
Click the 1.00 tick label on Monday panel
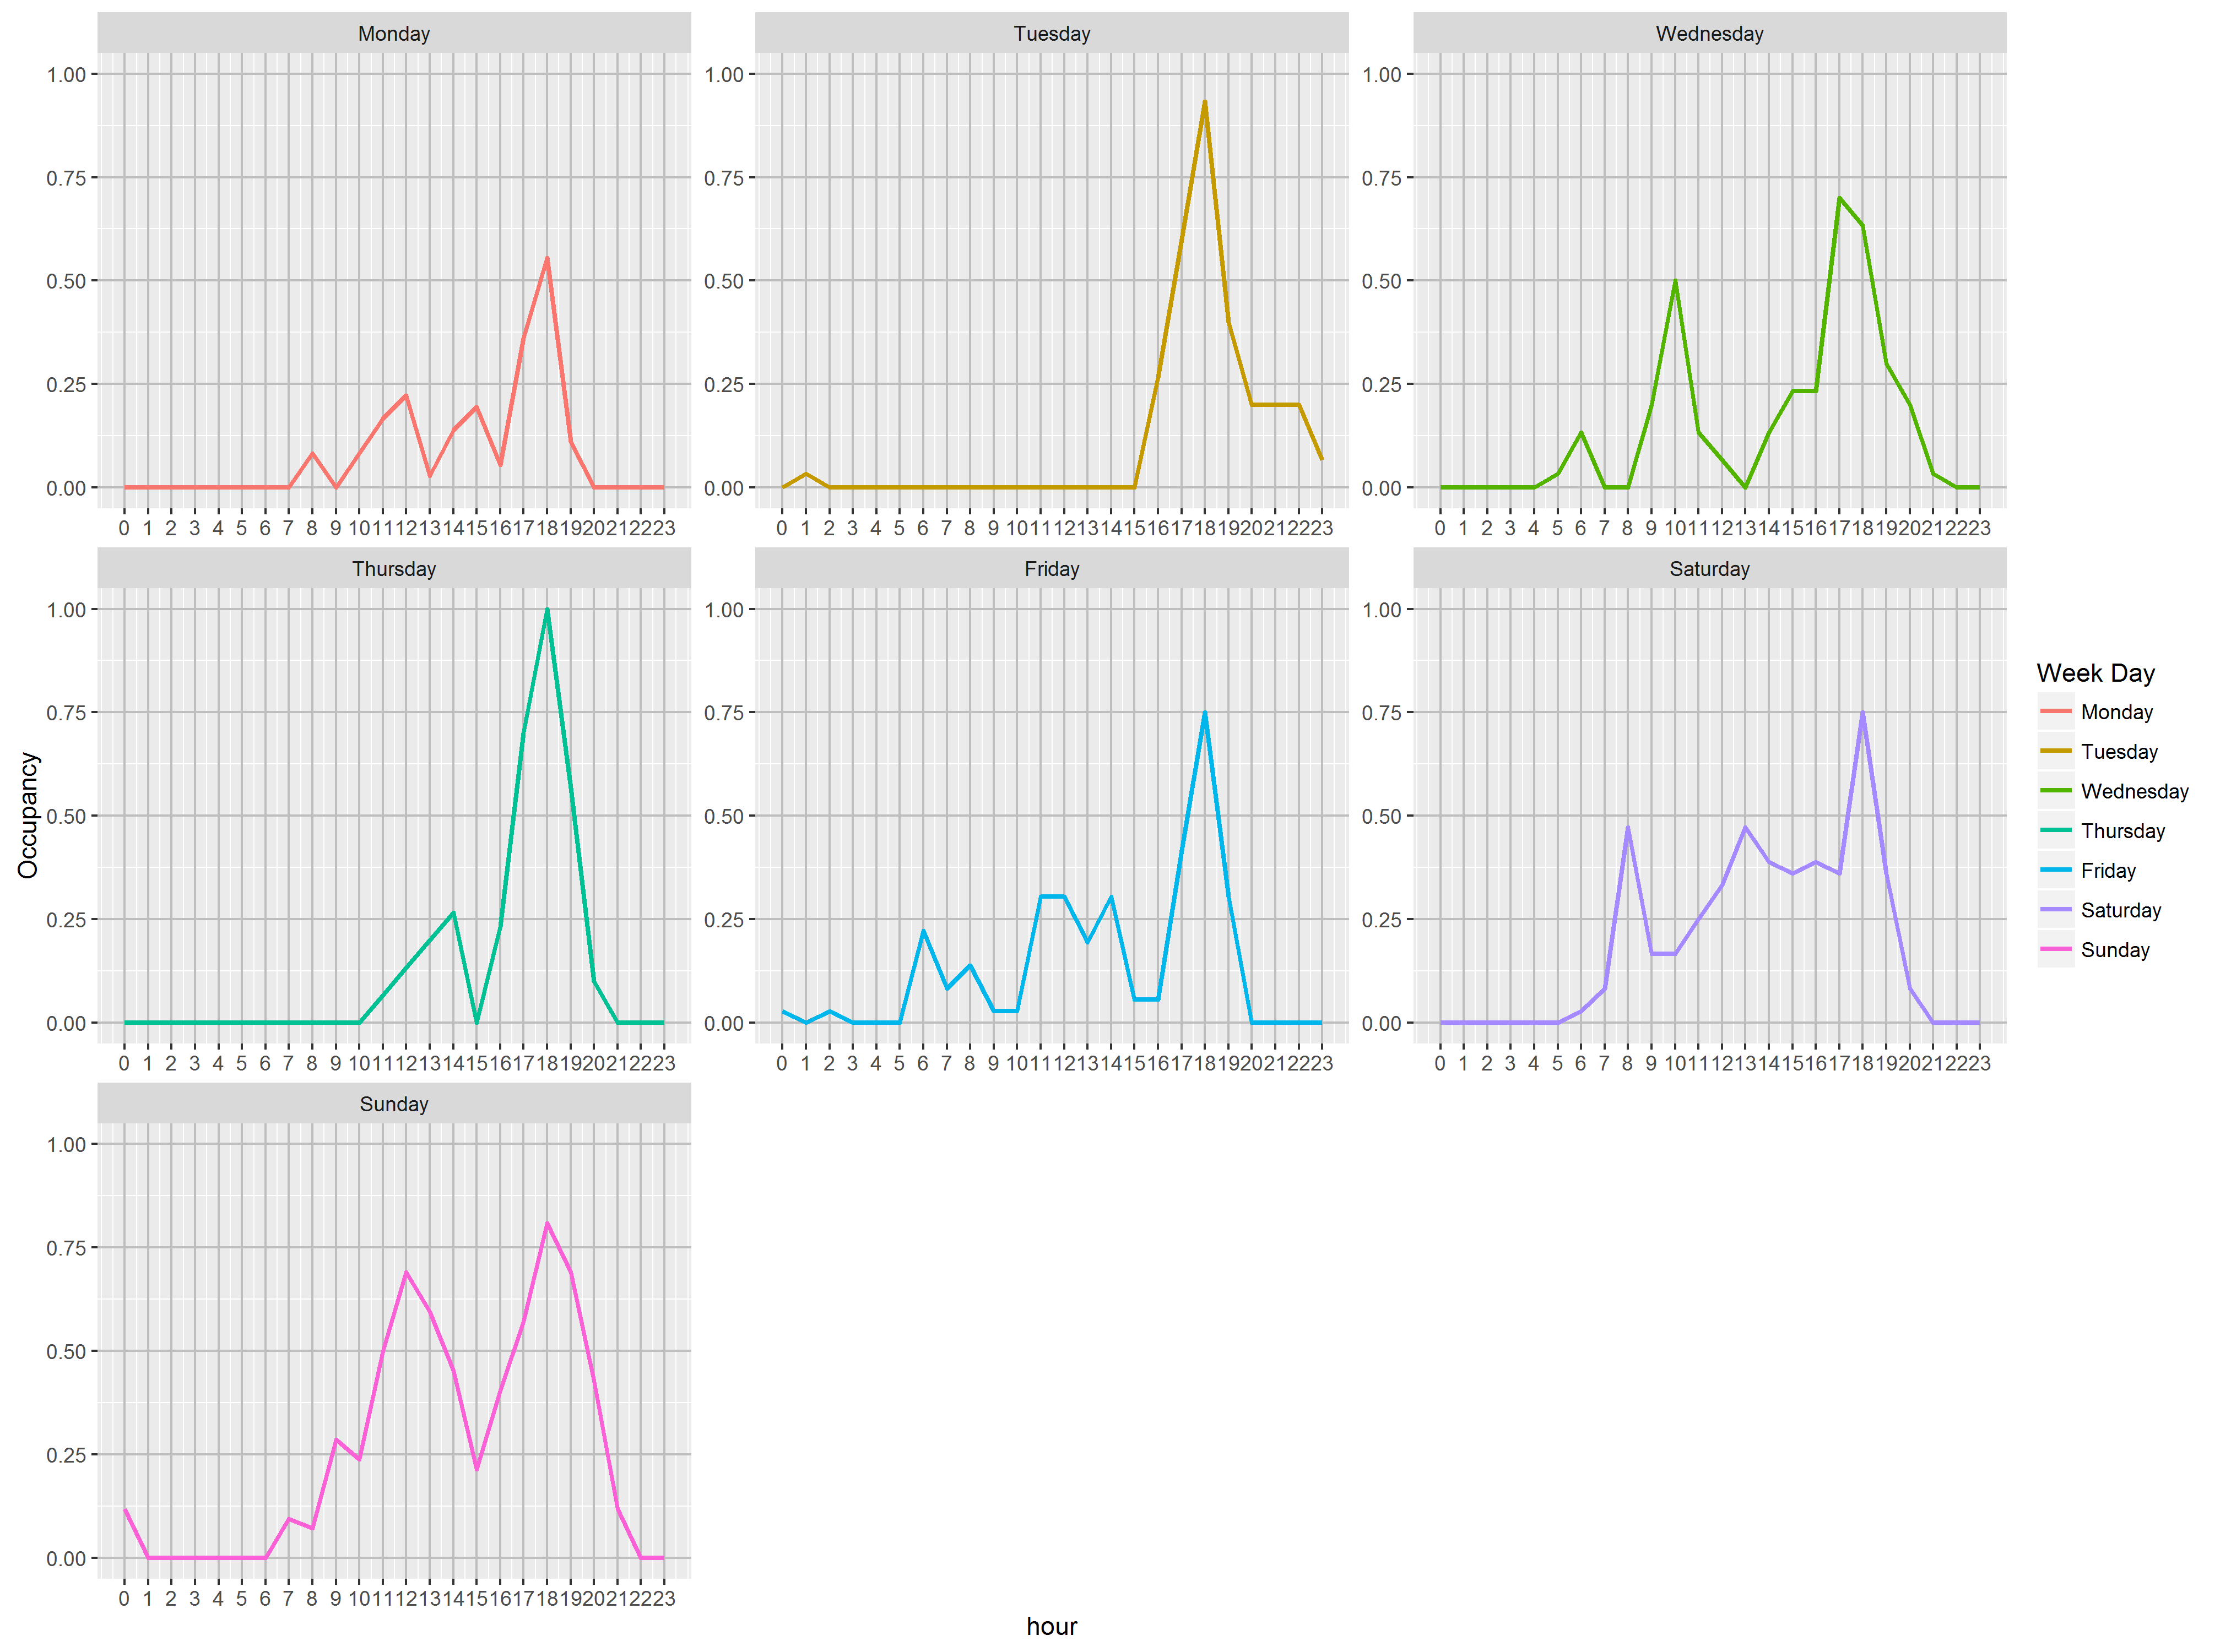pos(66,75)
